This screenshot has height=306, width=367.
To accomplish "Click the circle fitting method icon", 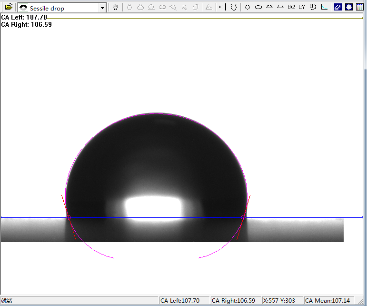I will click(247, 7).
